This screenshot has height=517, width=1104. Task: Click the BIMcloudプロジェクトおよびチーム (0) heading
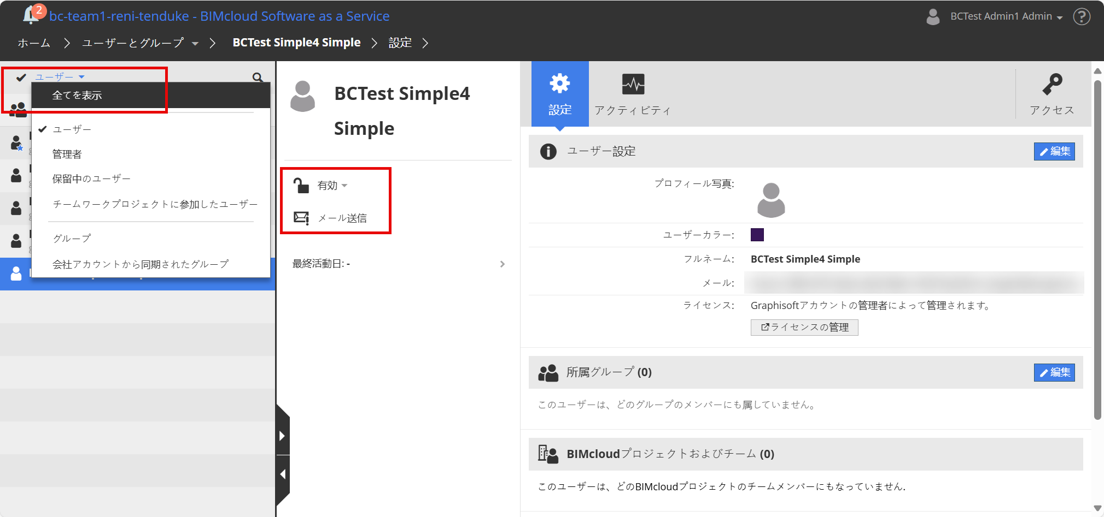pyautogui.click(x=670, y=454)
